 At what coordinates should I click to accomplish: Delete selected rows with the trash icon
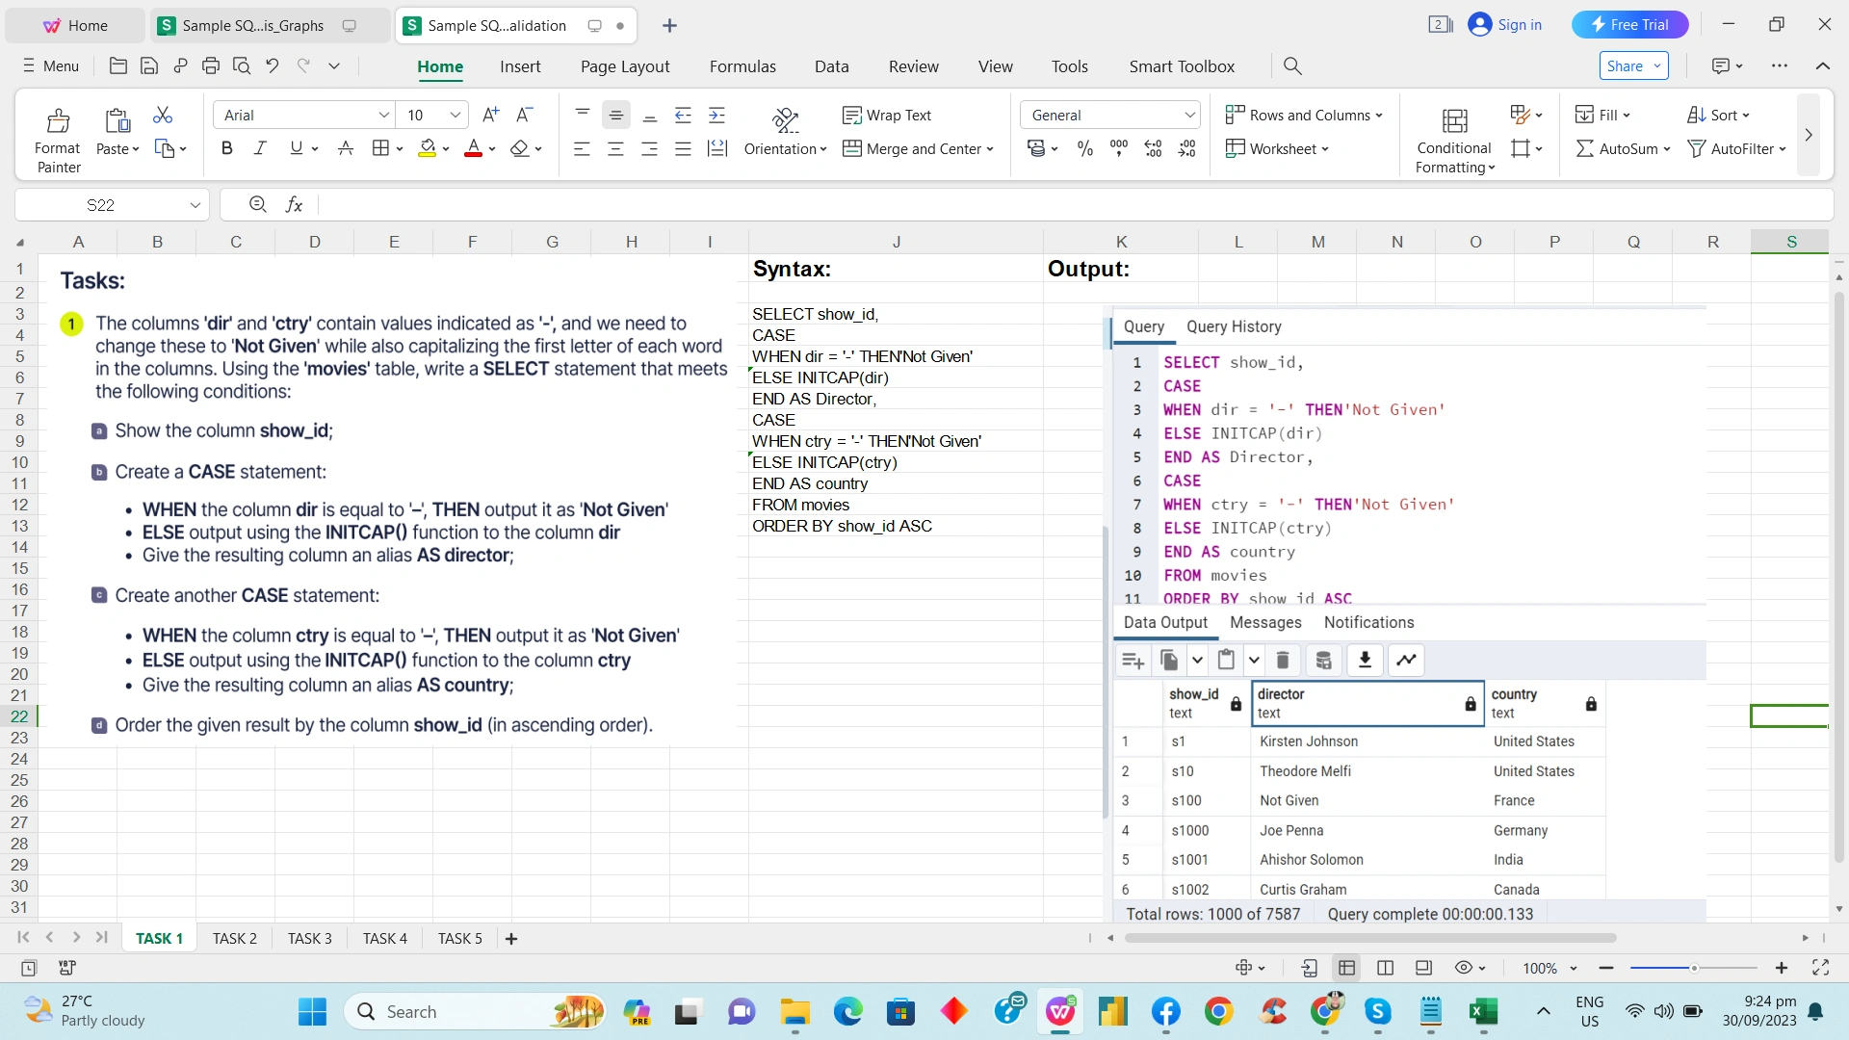click(1282, 660)
